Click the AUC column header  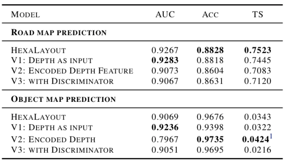pos(164,15)
